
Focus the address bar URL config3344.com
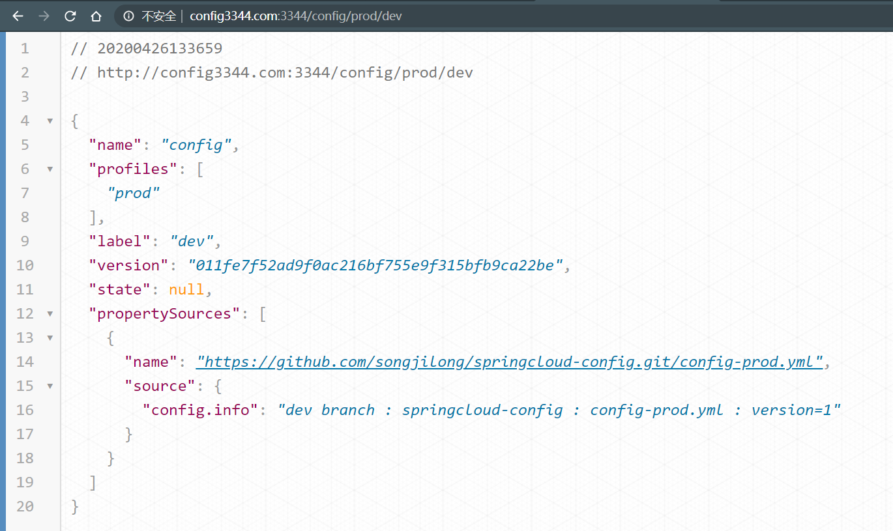(x=296, y=16)
